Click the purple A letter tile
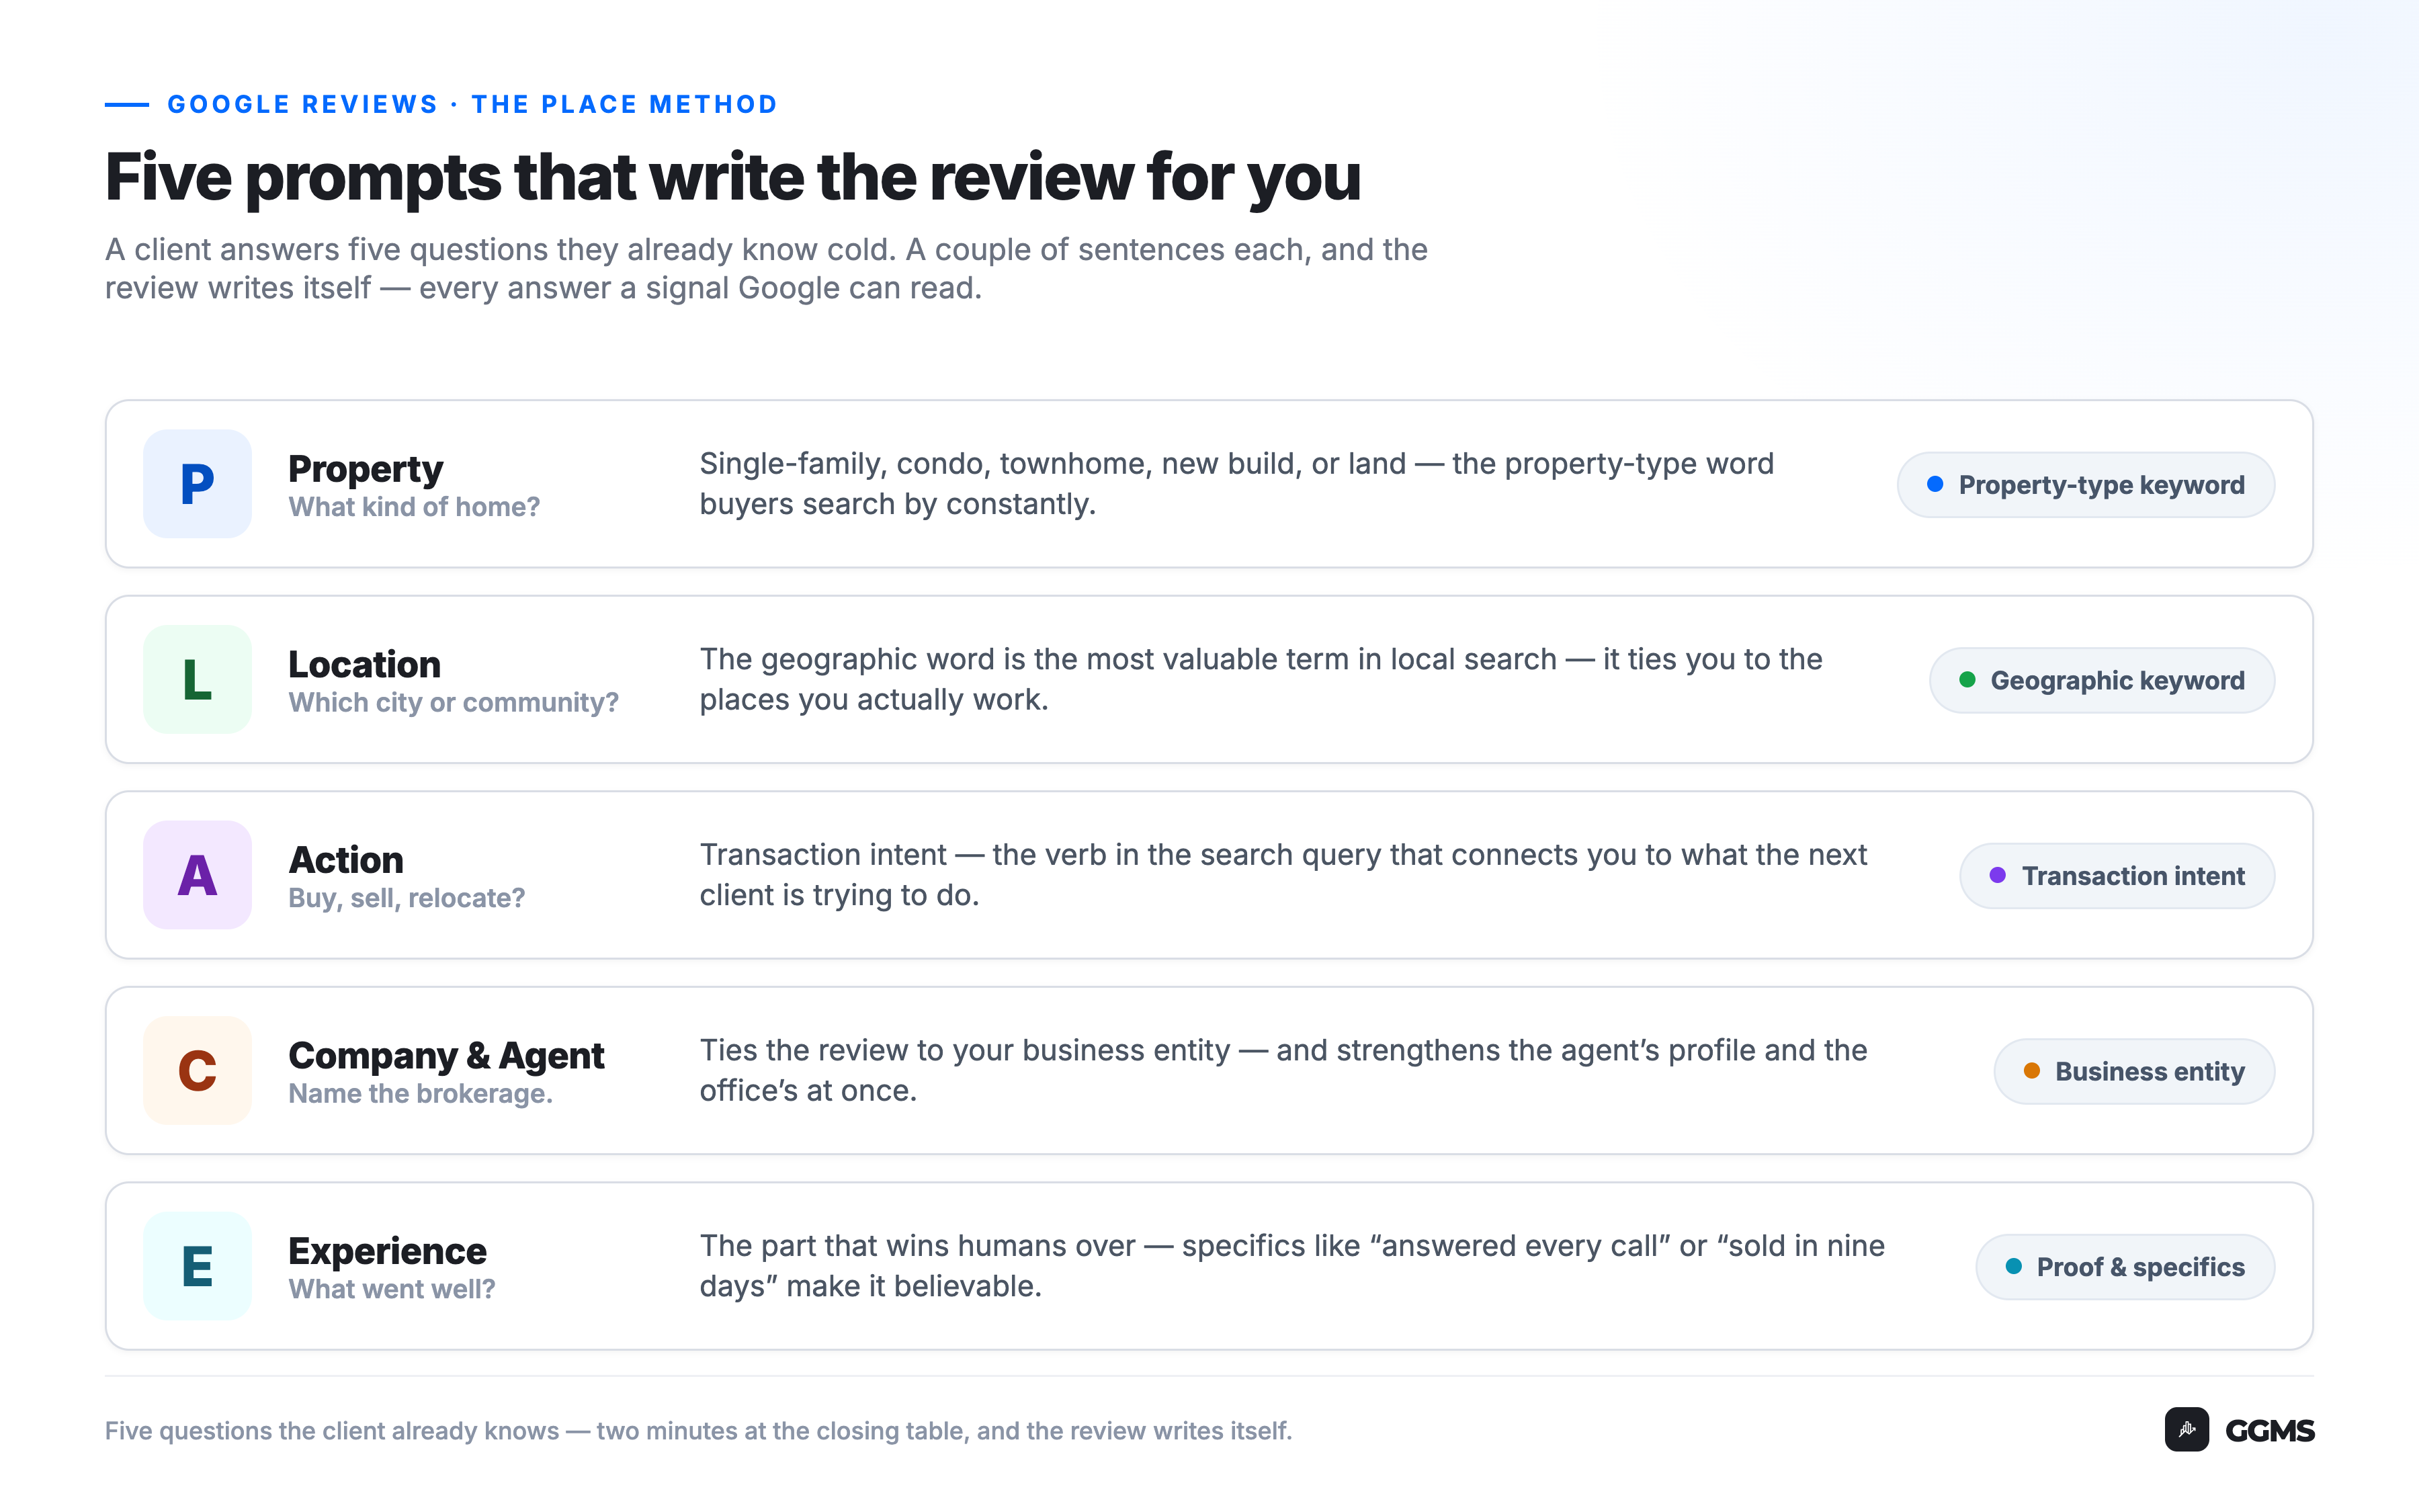The width and height of the screenshot is (2419, 1512). 197,875
